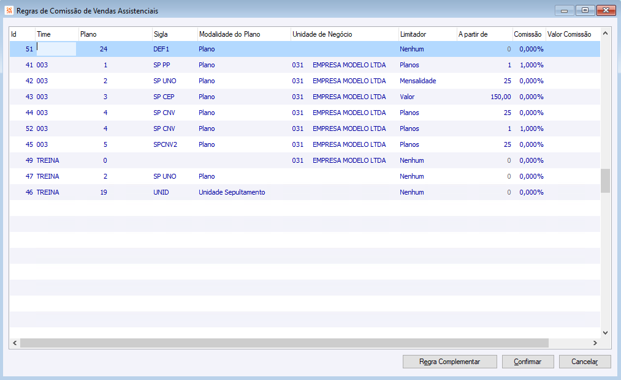
Task: Click the Time input cell in row 51
Action: (x=56, y=49)
